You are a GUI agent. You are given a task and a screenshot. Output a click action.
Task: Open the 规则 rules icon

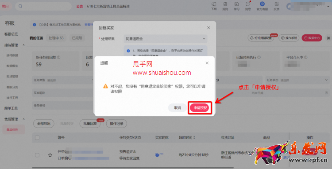225,6
